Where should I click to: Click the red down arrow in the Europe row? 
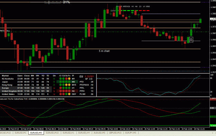tap(54, 88)
